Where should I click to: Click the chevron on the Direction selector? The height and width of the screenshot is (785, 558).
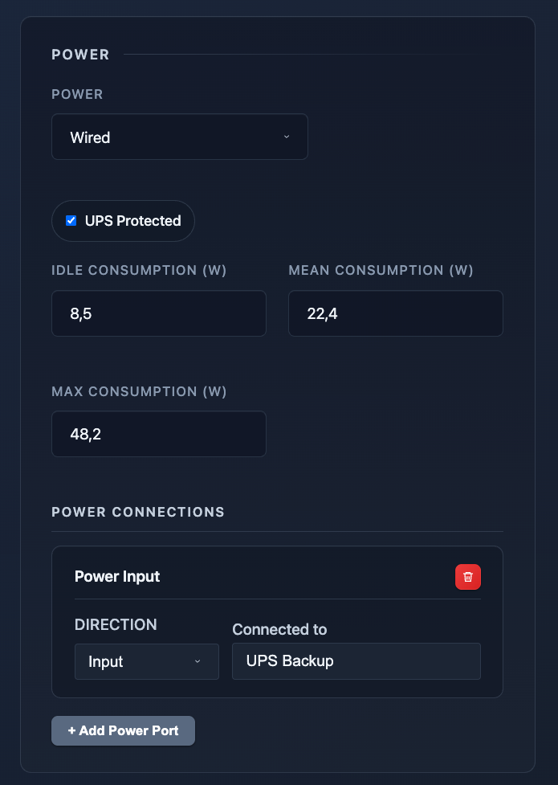(x=198, y=661)
